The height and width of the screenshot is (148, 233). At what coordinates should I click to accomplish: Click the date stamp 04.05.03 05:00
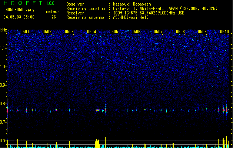(19, 17)
